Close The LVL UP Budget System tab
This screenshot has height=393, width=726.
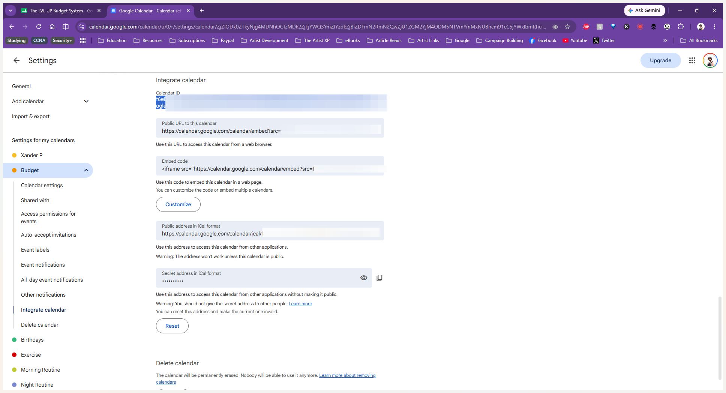[99, 10]
